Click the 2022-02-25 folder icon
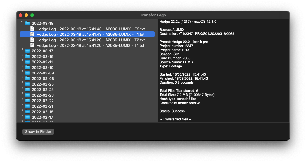 click(27, 84)
